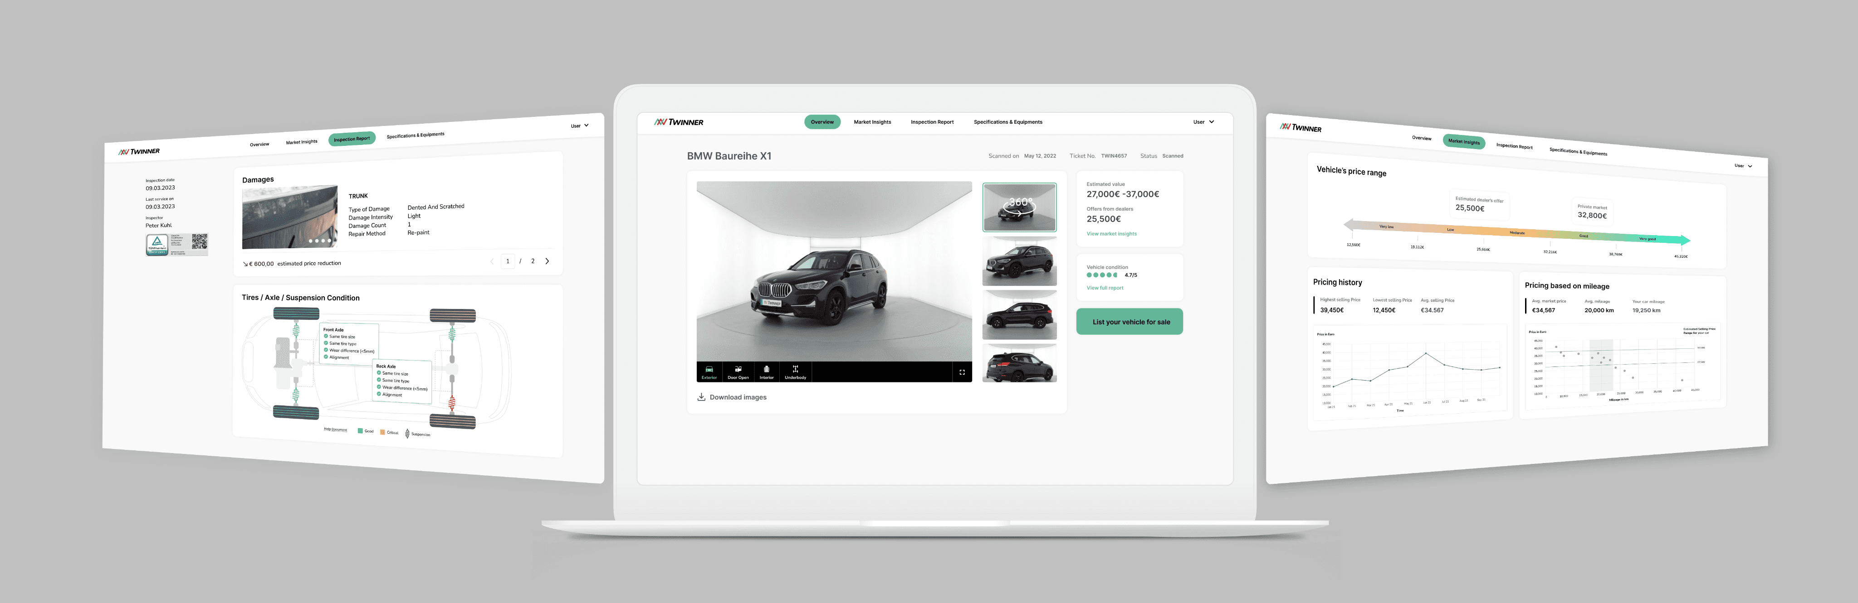The height and width of the screenshot is (603, 1858).
Task: Click the Twinner logo in the Inspection Report window
Action: pos(139,151)
